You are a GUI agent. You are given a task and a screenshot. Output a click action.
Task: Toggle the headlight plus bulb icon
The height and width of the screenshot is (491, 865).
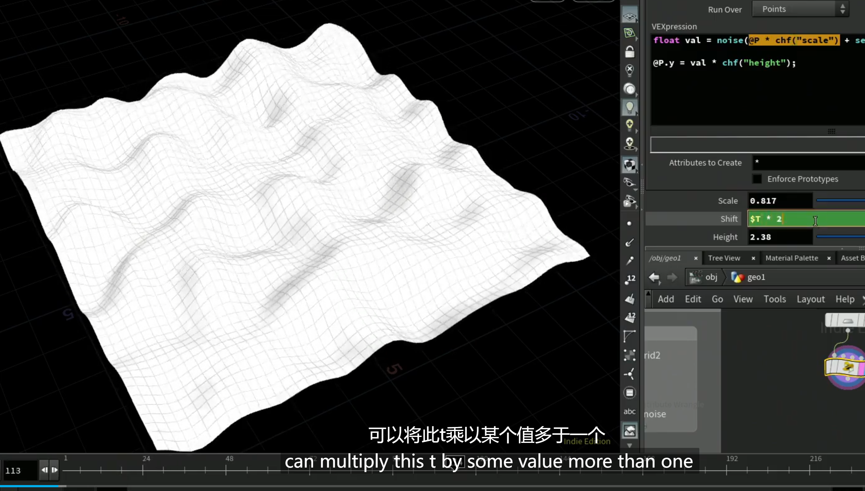629,125
